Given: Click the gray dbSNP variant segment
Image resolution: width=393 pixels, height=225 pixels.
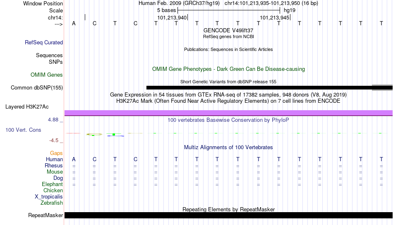Looking at the screenshot, I should point(382,88).
